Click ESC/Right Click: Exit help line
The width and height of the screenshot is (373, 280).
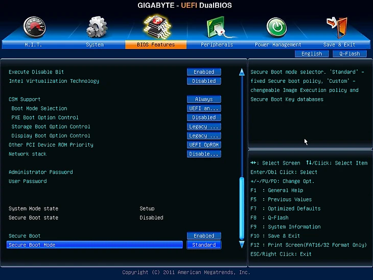tap(281, 254)
